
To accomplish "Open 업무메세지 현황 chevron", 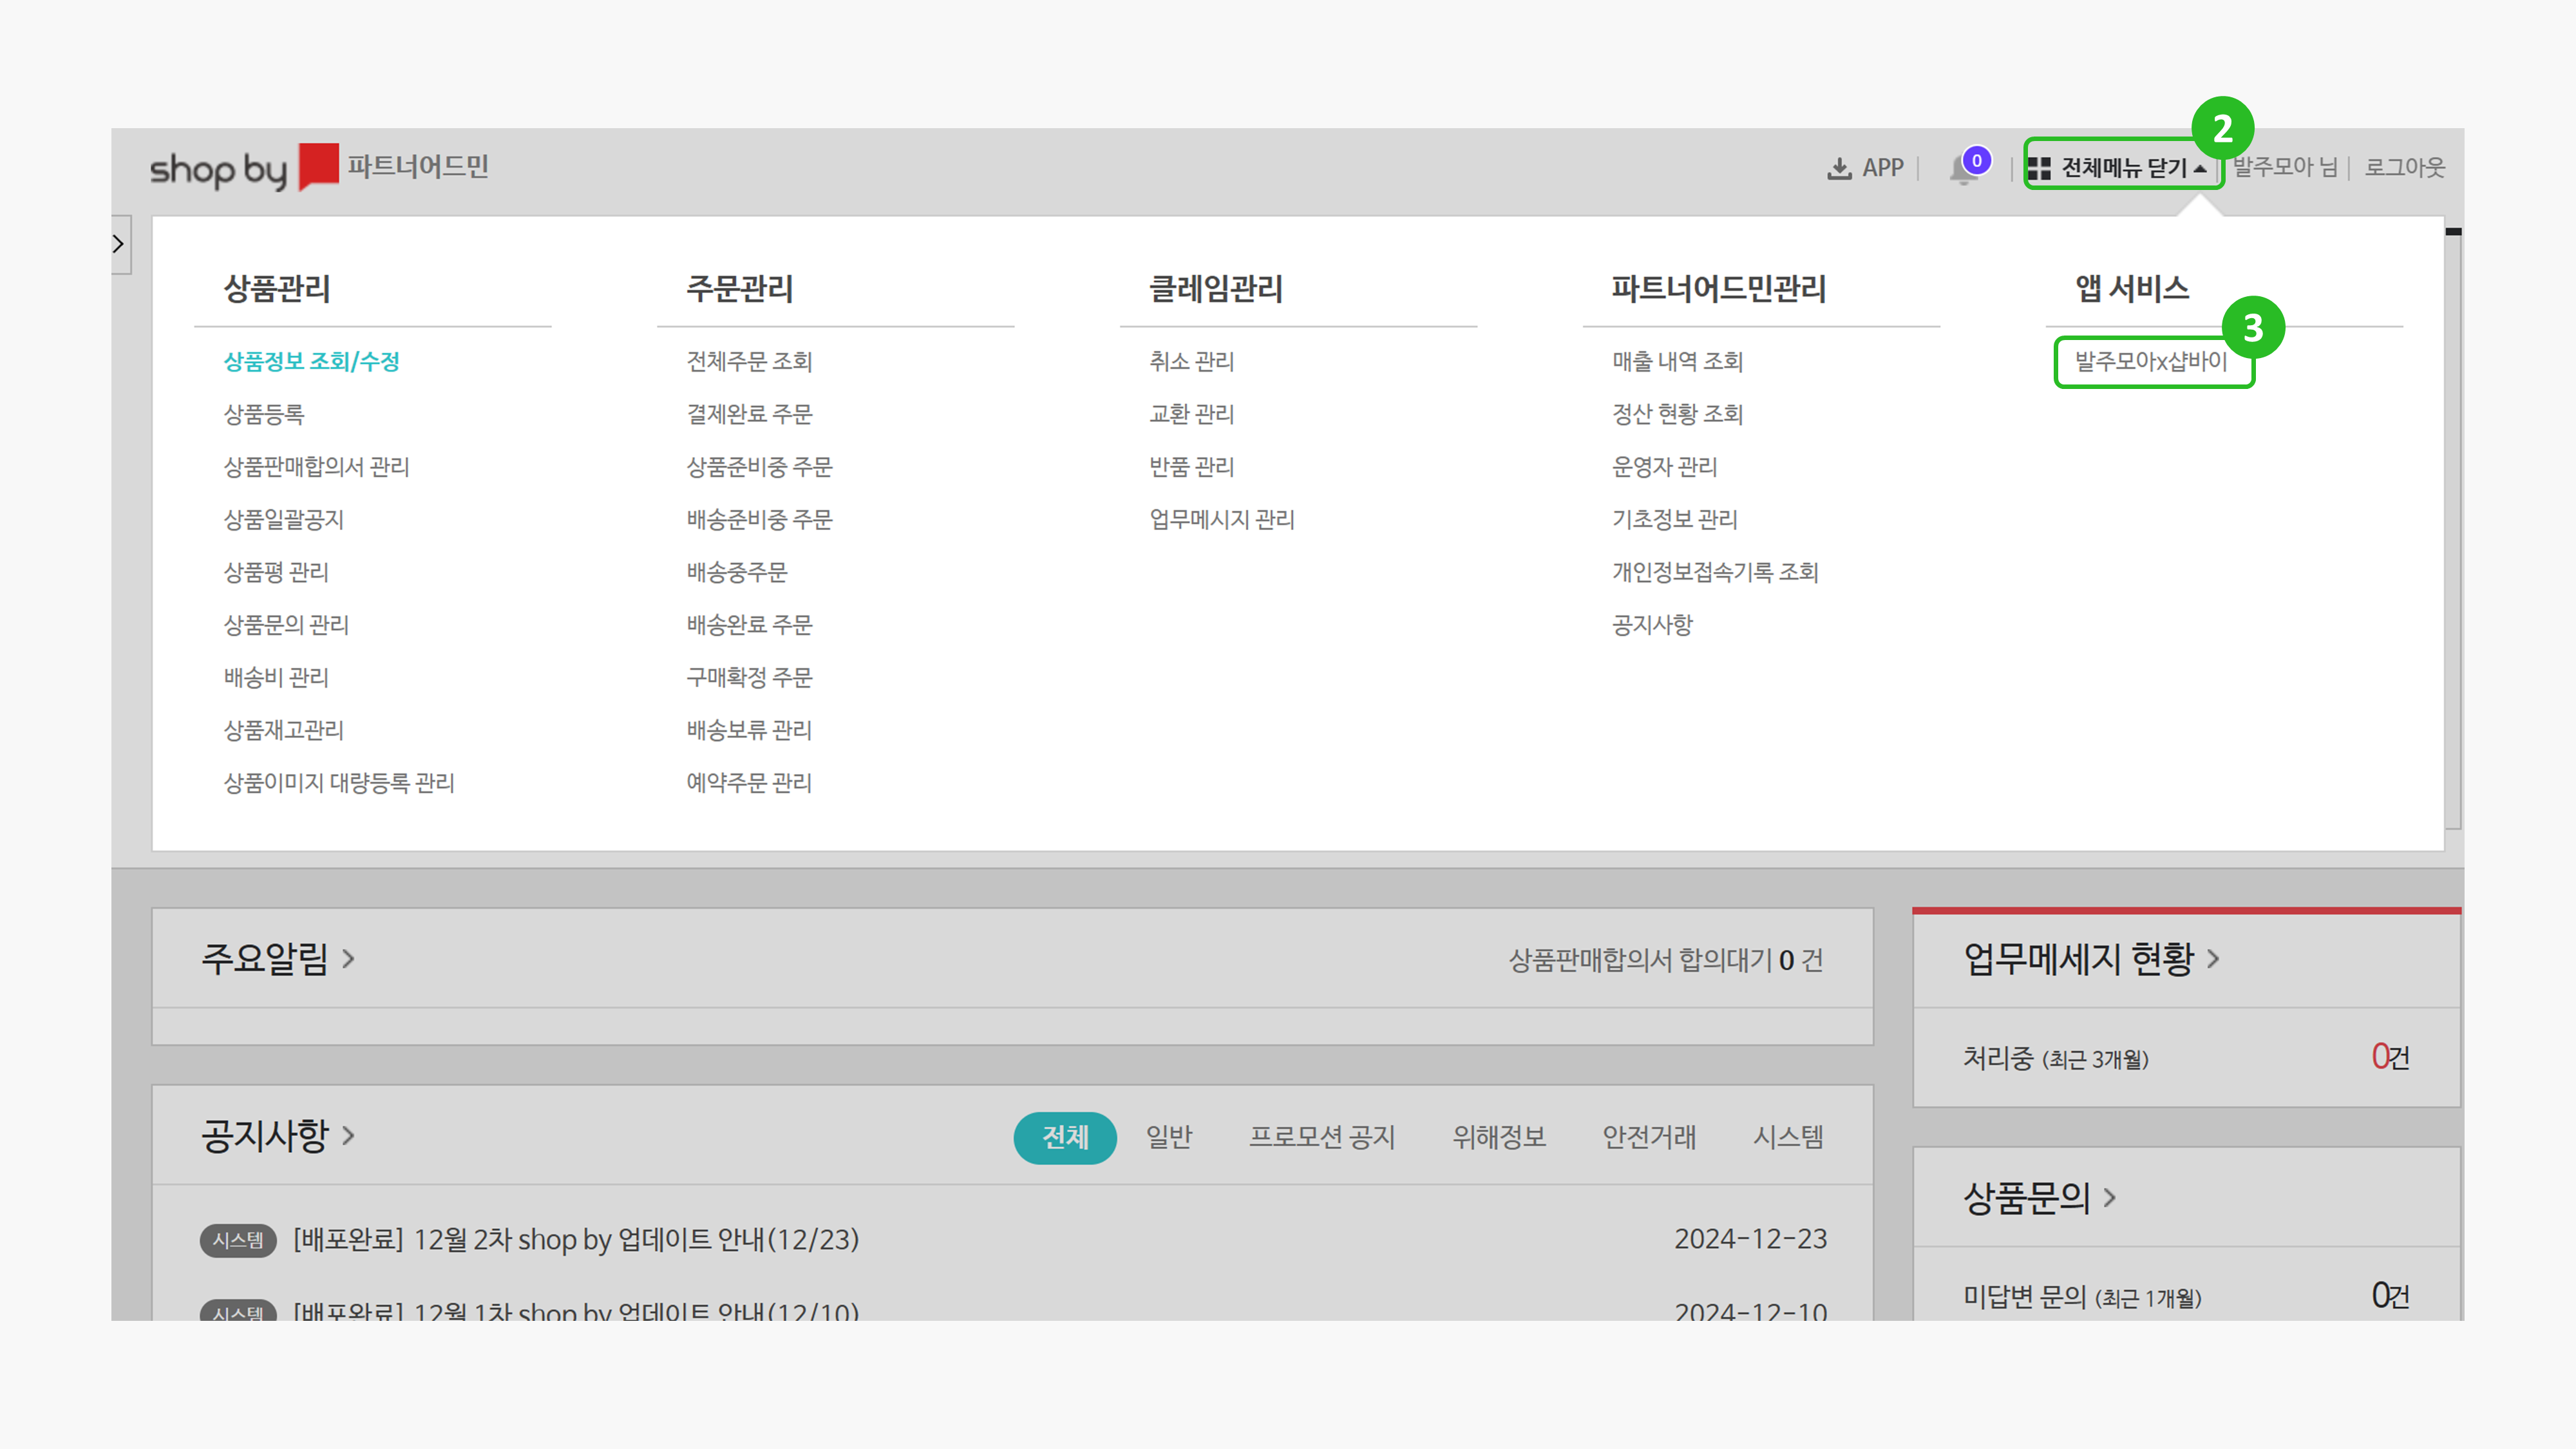I will coord(2213,958).
